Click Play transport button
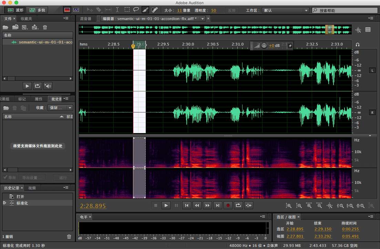The image size is (380, 249). click(x=166, y=205)
